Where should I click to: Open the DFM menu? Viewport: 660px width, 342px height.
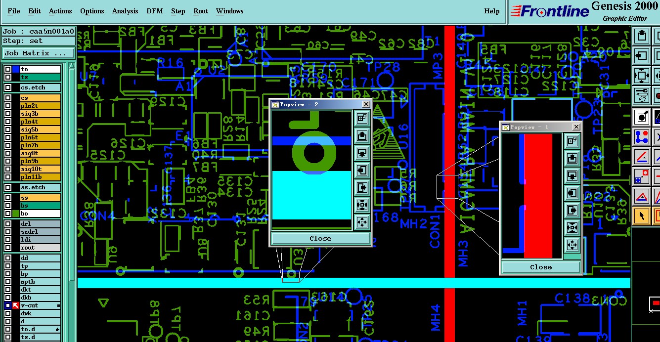tap(155, 11)
